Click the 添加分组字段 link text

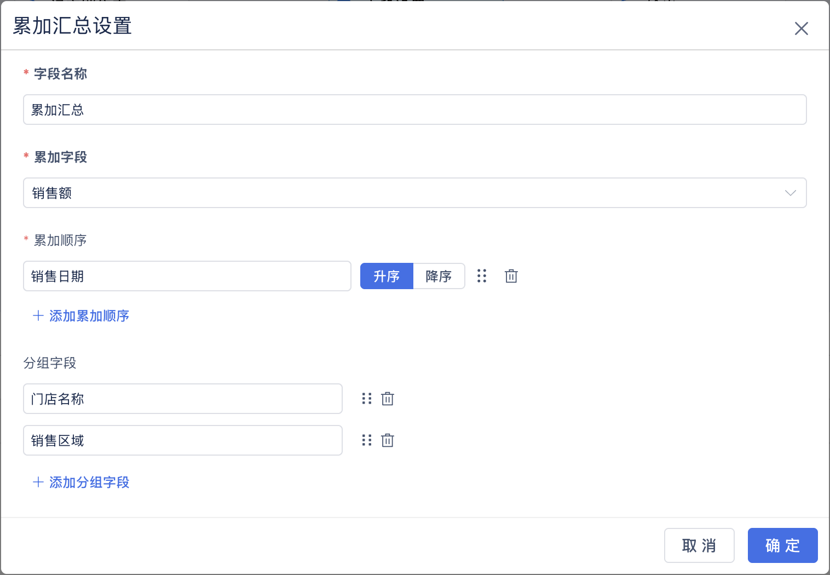[89, 482]
